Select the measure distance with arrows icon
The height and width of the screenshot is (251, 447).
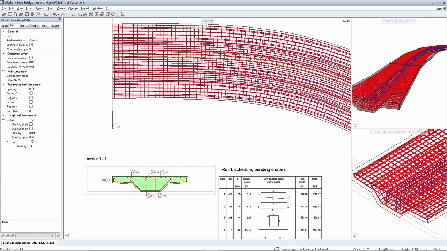coord(80,14)
